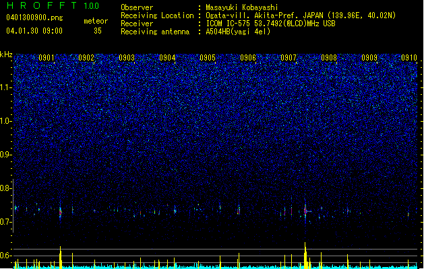Select observer name Masayuki Kobayashi

click(x=242, y=7)
